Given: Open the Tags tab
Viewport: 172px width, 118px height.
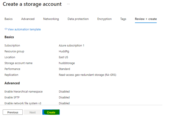Looking at the screenshot, I should [123, 19].
